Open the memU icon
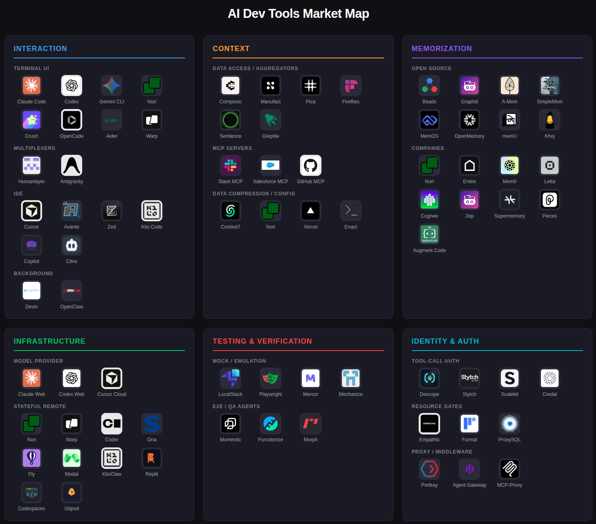 pyautogui.click(x=510, y=120)
